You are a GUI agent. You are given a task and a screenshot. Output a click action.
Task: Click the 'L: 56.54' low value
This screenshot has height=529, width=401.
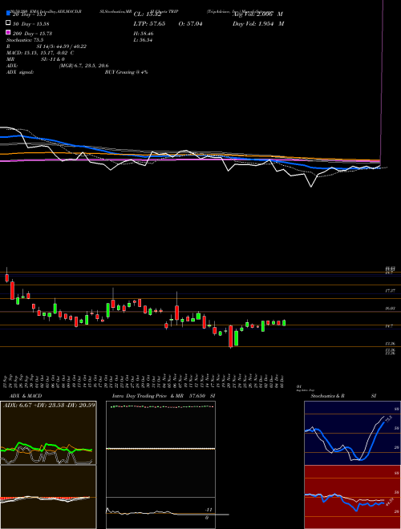point(144,40)
